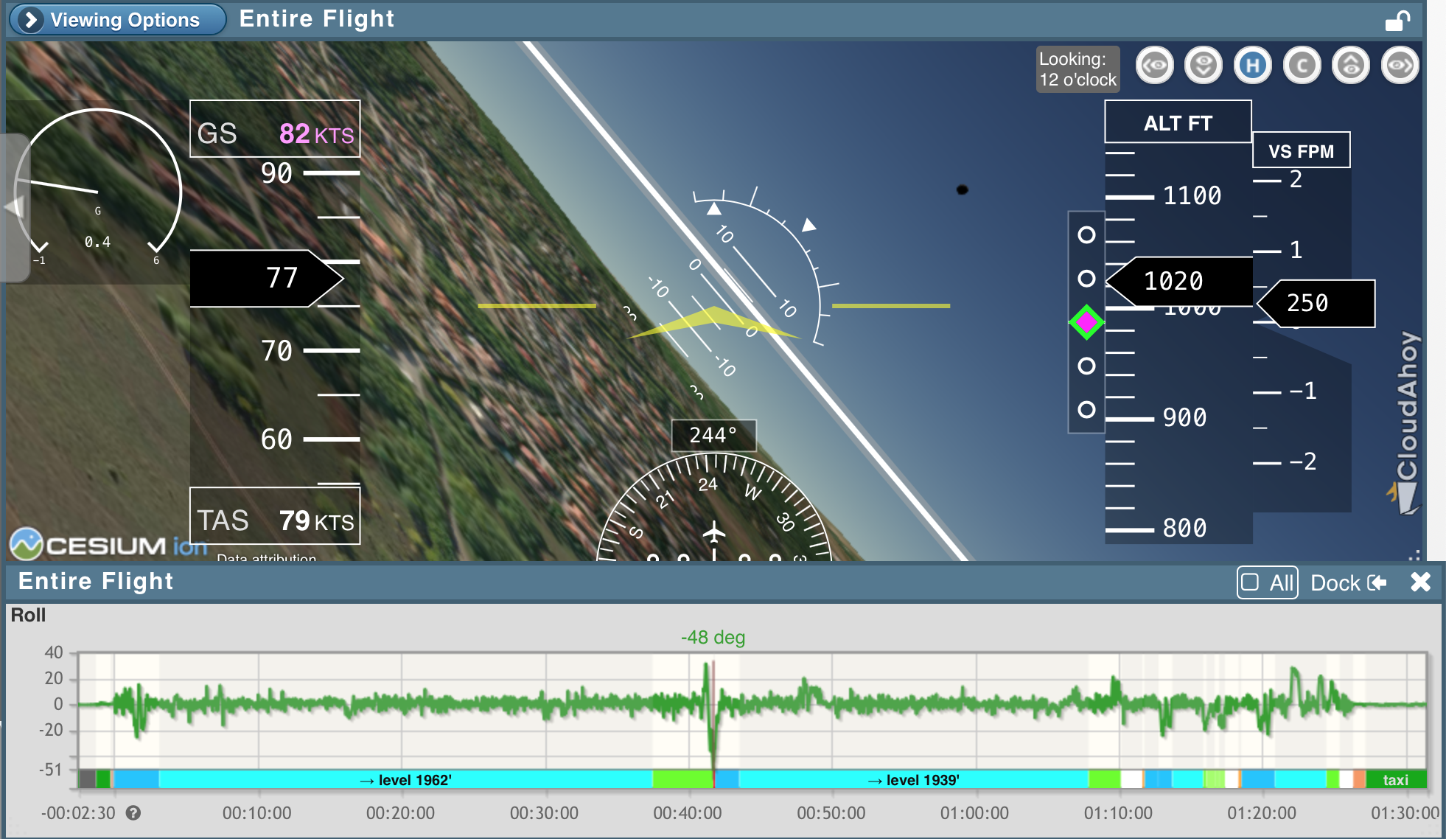Screen dimensions: 1446x839
Task: Click roll graph at 01:10:00 mark
Action: (1118, 704)
